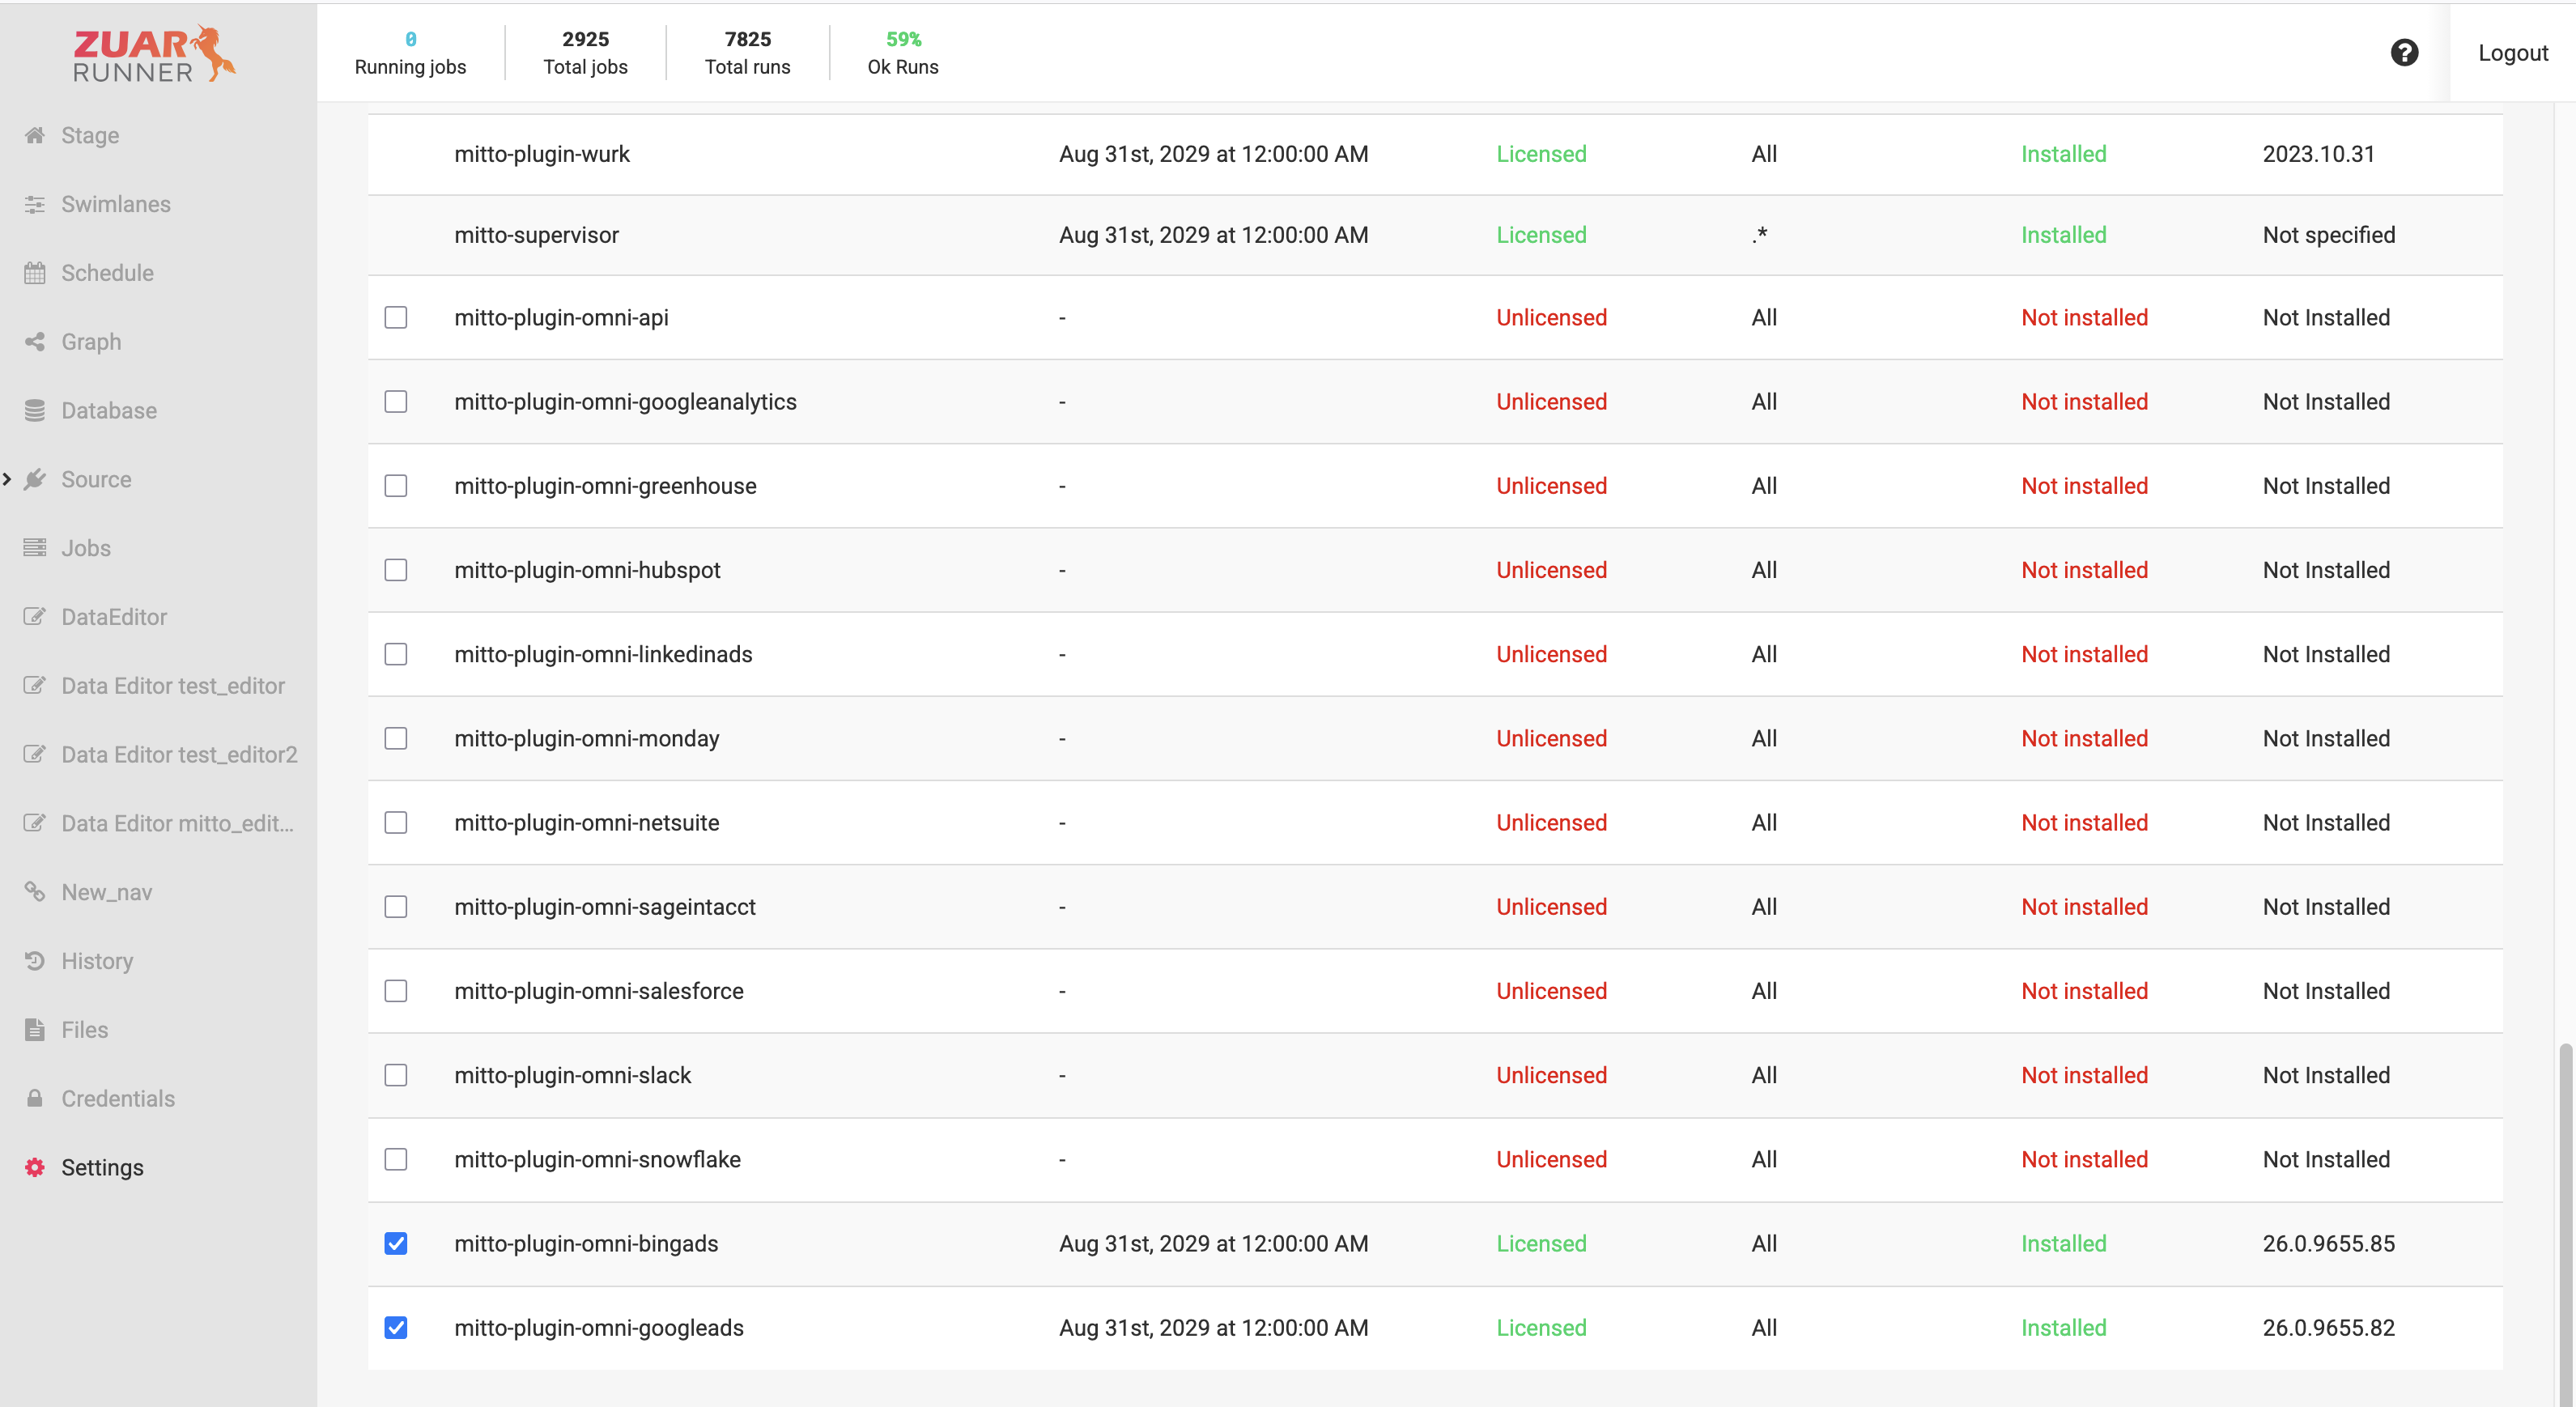This screenshot has width=2576, height=1407.
Task: Check the mitto-plugin-omni-api checkbox
Action: point(396,317)
